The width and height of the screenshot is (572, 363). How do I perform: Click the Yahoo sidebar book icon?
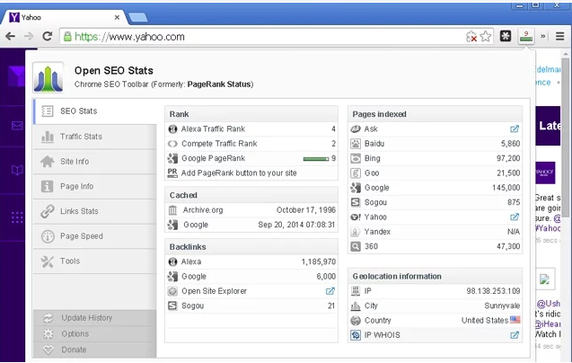(17, 170)
